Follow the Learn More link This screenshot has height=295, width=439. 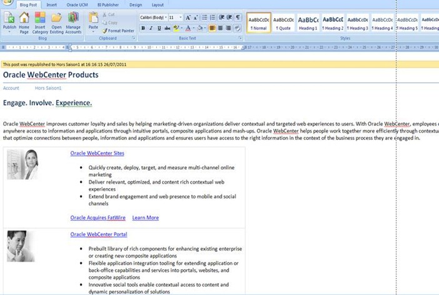pyautogui.click(x=145, y=217)
